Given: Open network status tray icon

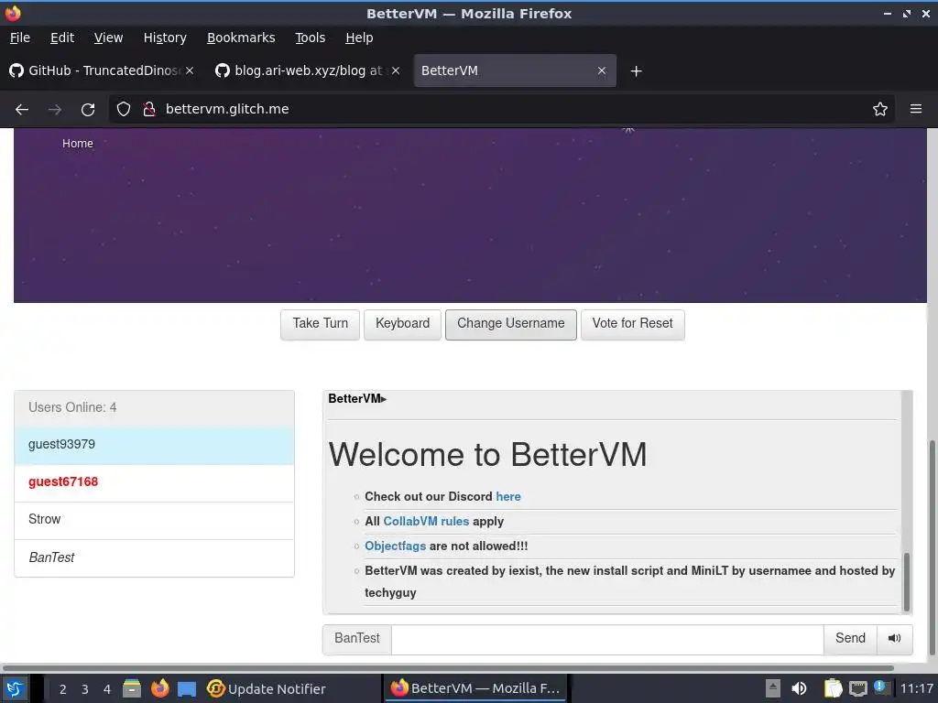Looking at the screenshot, I should click(x=857, y=688).
